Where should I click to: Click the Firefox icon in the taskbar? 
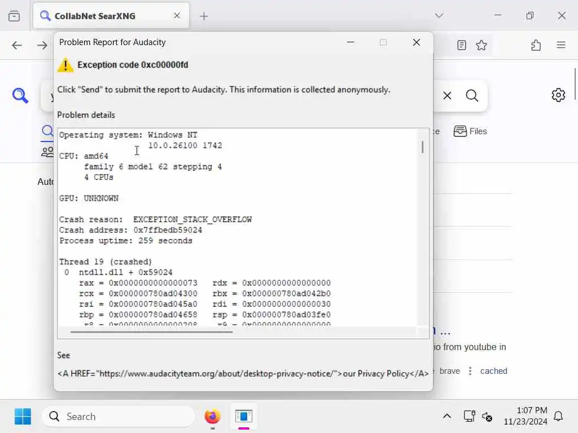click(212, 417)
